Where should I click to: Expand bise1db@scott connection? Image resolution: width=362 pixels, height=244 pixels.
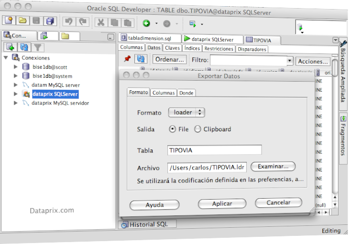click(x=15, y=67)
